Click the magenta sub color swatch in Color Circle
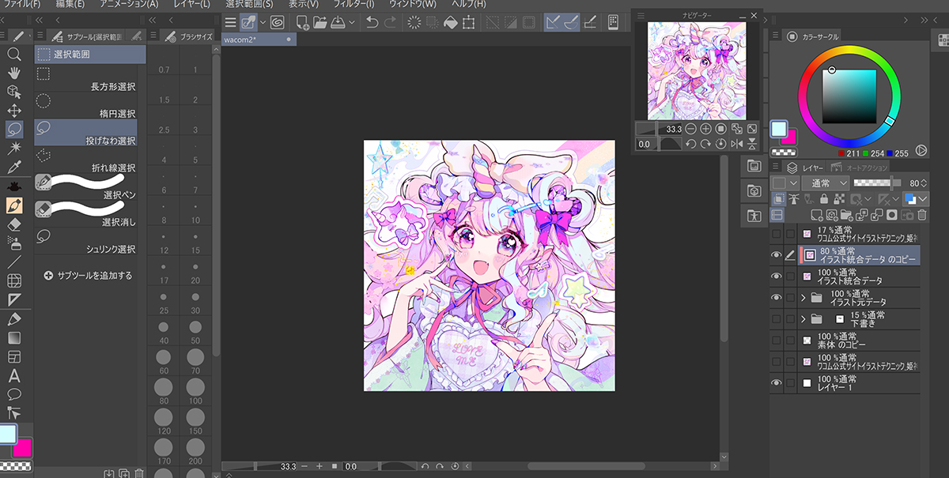Viewport: 949px width, 478px height. [788, 137]
